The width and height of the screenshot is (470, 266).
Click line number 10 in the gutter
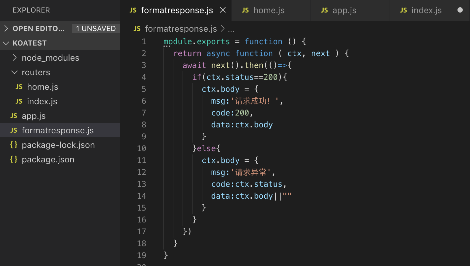pos(142,149)
